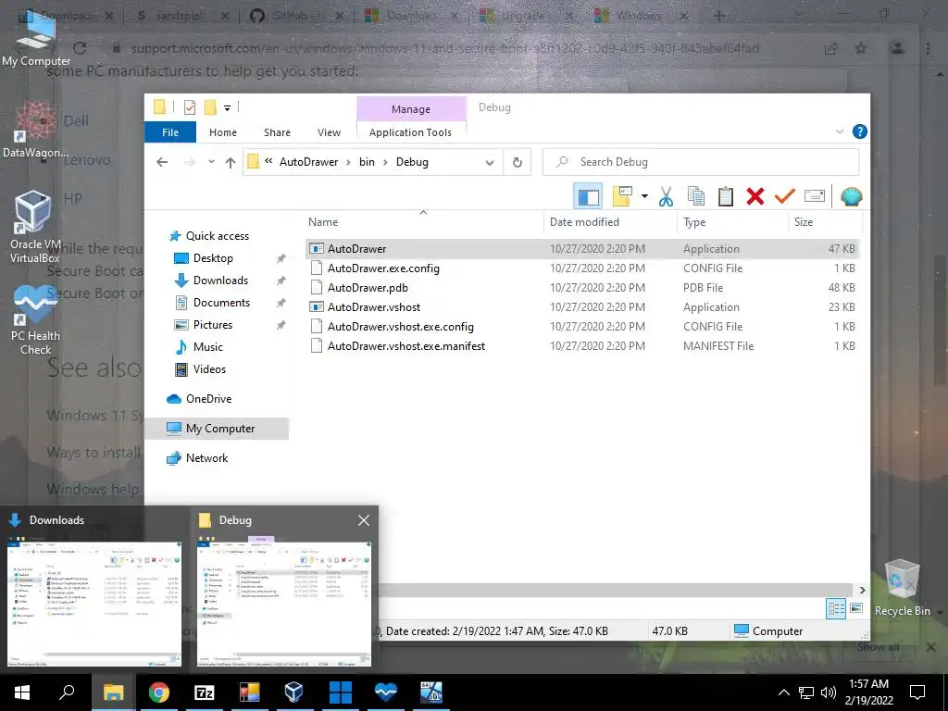Paste using the clipboard icon
This screenshot has height=711, width=948.
tap(726, 196)
